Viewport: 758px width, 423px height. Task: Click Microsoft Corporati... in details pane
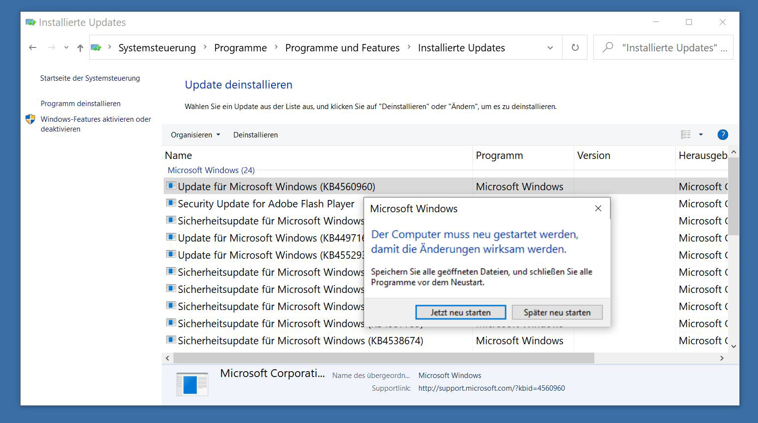click(x=272, y=374)
